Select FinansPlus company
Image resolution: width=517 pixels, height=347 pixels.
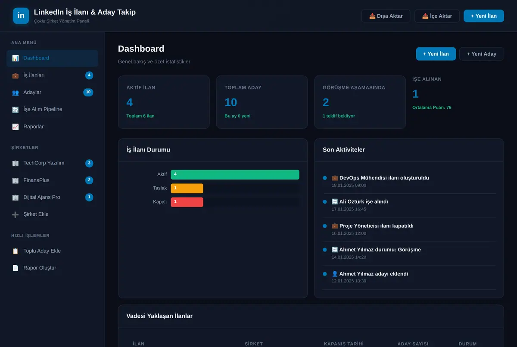52,180
